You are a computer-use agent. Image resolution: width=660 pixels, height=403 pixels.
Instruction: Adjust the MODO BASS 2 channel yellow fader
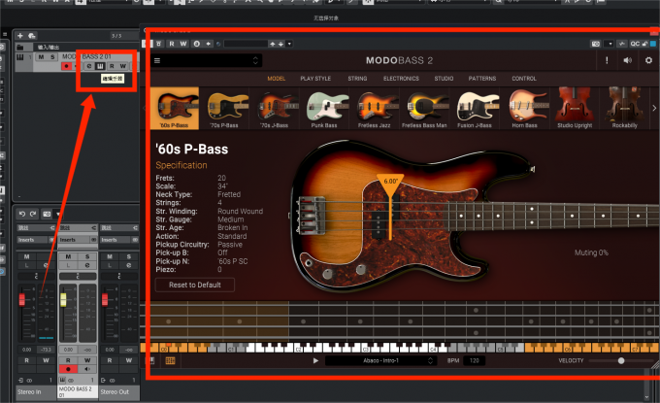click(63, 299)
